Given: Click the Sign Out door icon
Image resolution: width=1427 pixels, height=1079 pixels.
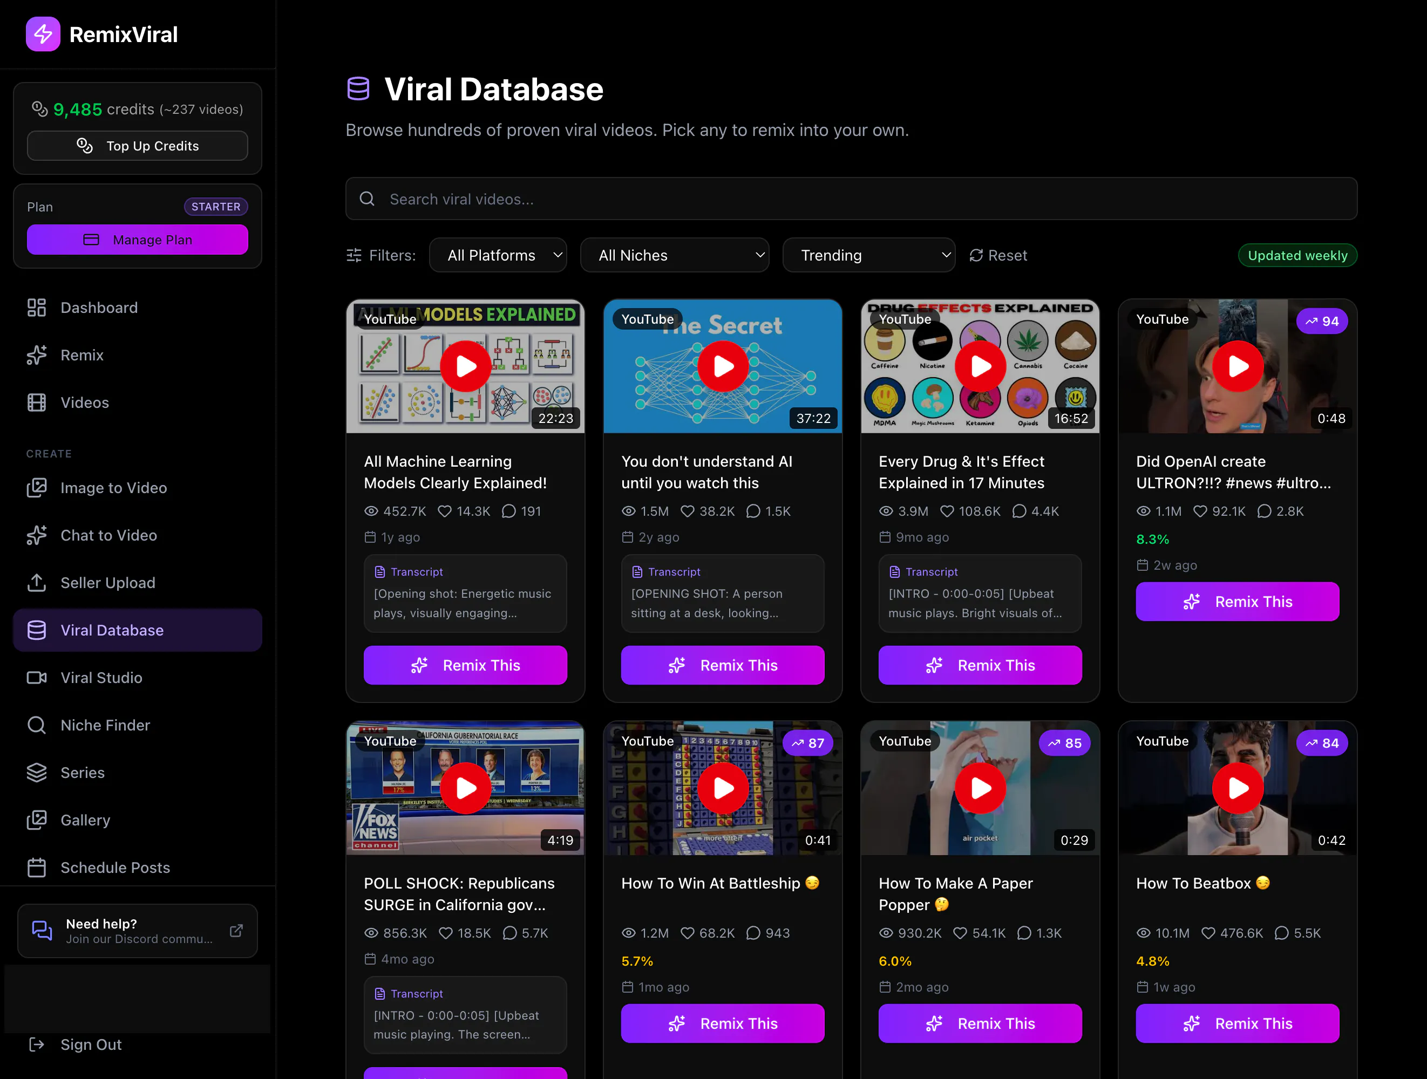Looking at the screenshot, I should pyautogui.click(x=37, y=1044).
